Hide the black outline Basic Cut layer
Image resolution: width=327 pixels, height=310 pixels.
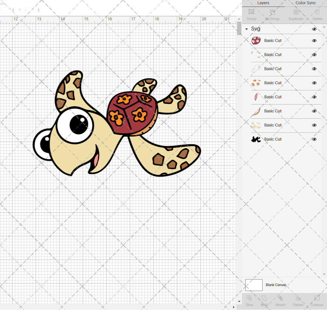tap(314, 139)
